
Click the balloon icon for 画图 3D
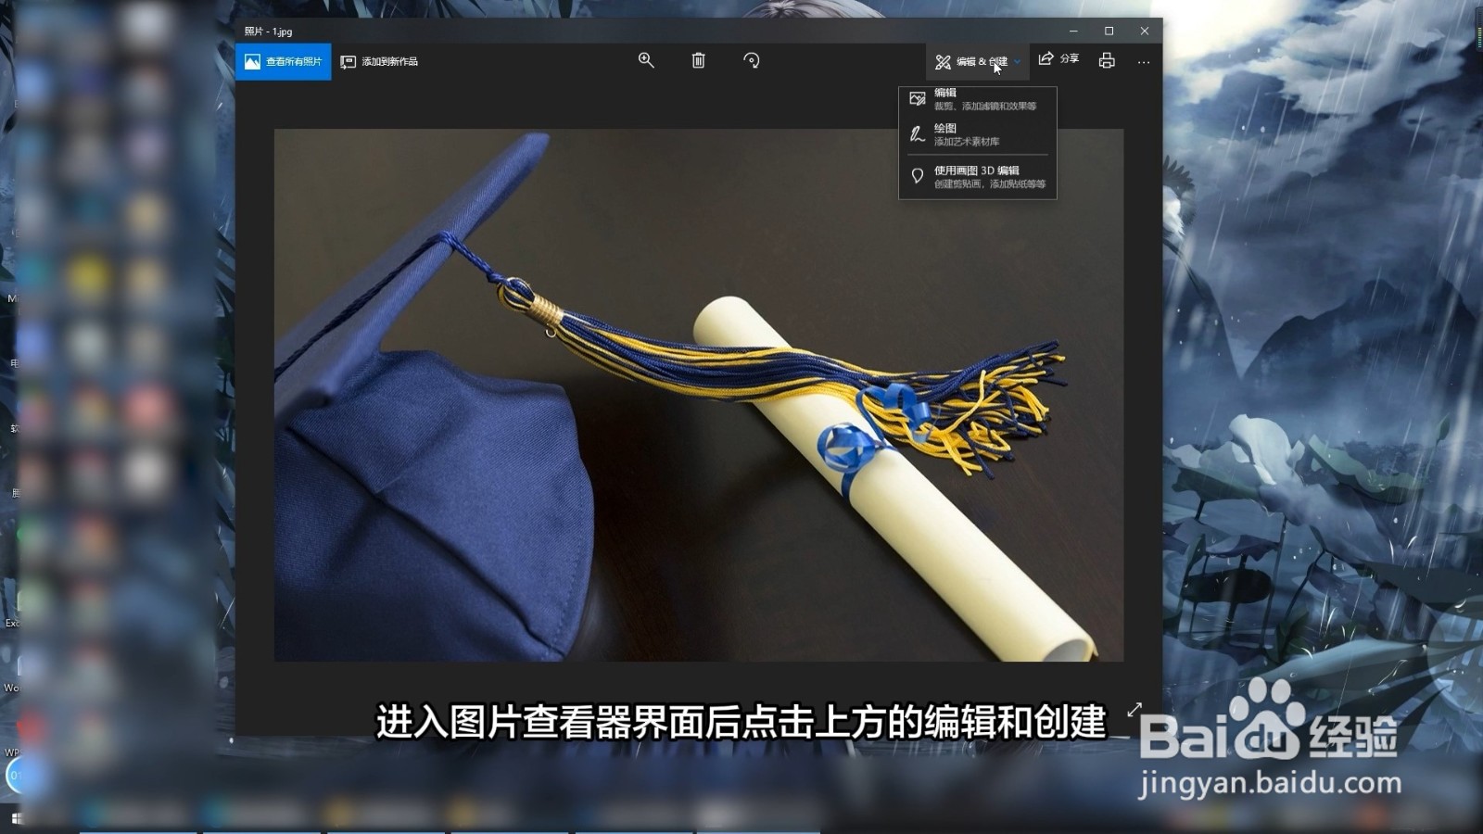(x=914, y=176)
